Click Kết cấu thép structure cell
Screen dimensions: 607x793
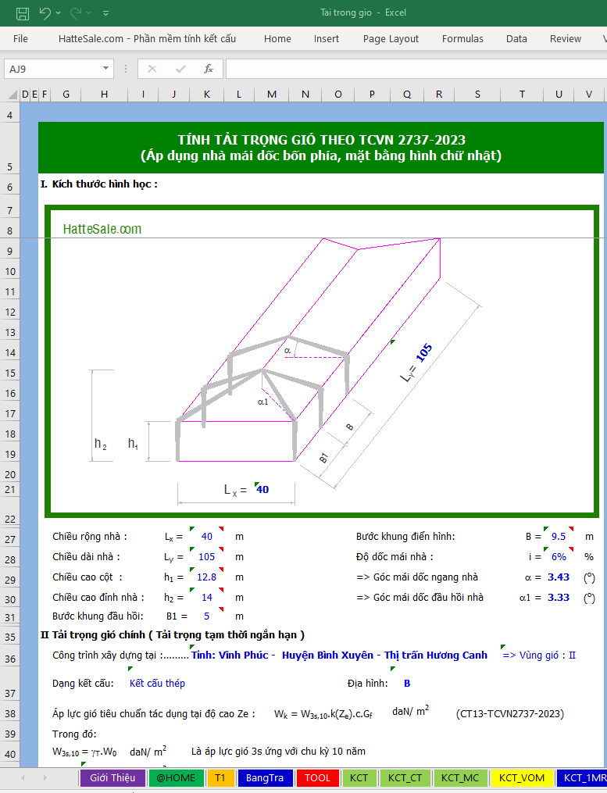(x=157, y=684)
